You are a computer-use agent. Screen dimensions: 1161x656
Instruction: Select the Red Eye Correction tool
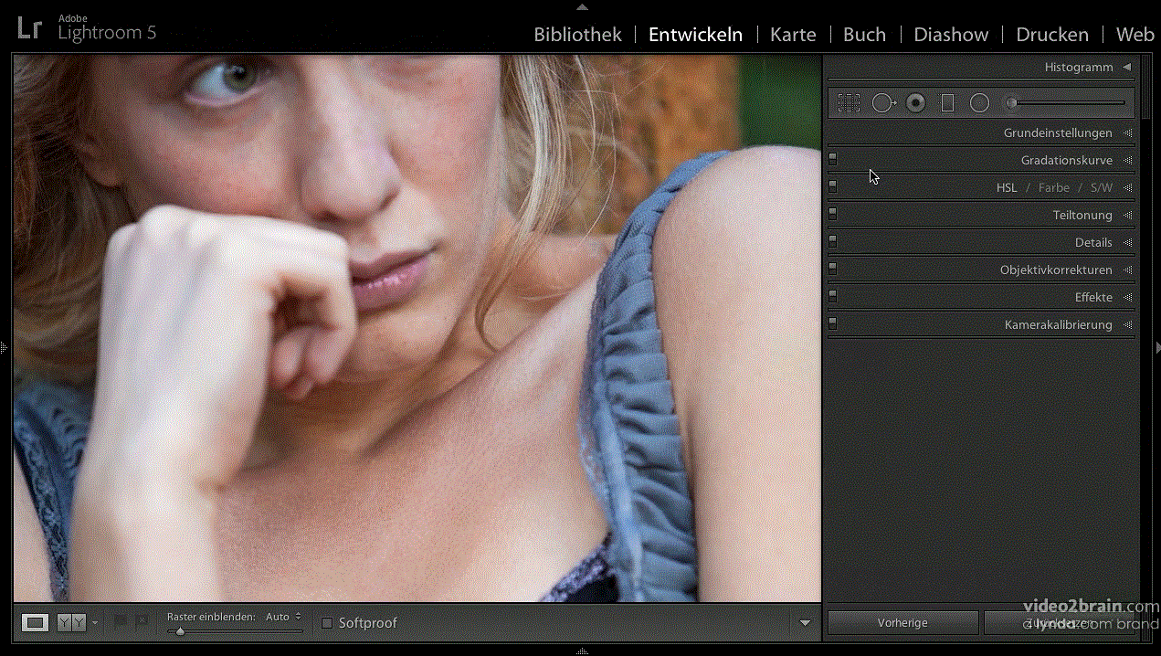tap(916, 103)
